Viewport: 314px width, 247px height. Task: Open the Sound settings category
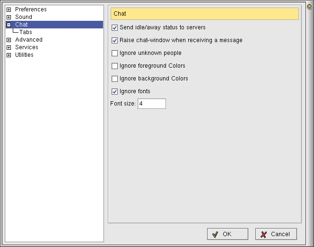pyautogui.click(x=24, y=17)
